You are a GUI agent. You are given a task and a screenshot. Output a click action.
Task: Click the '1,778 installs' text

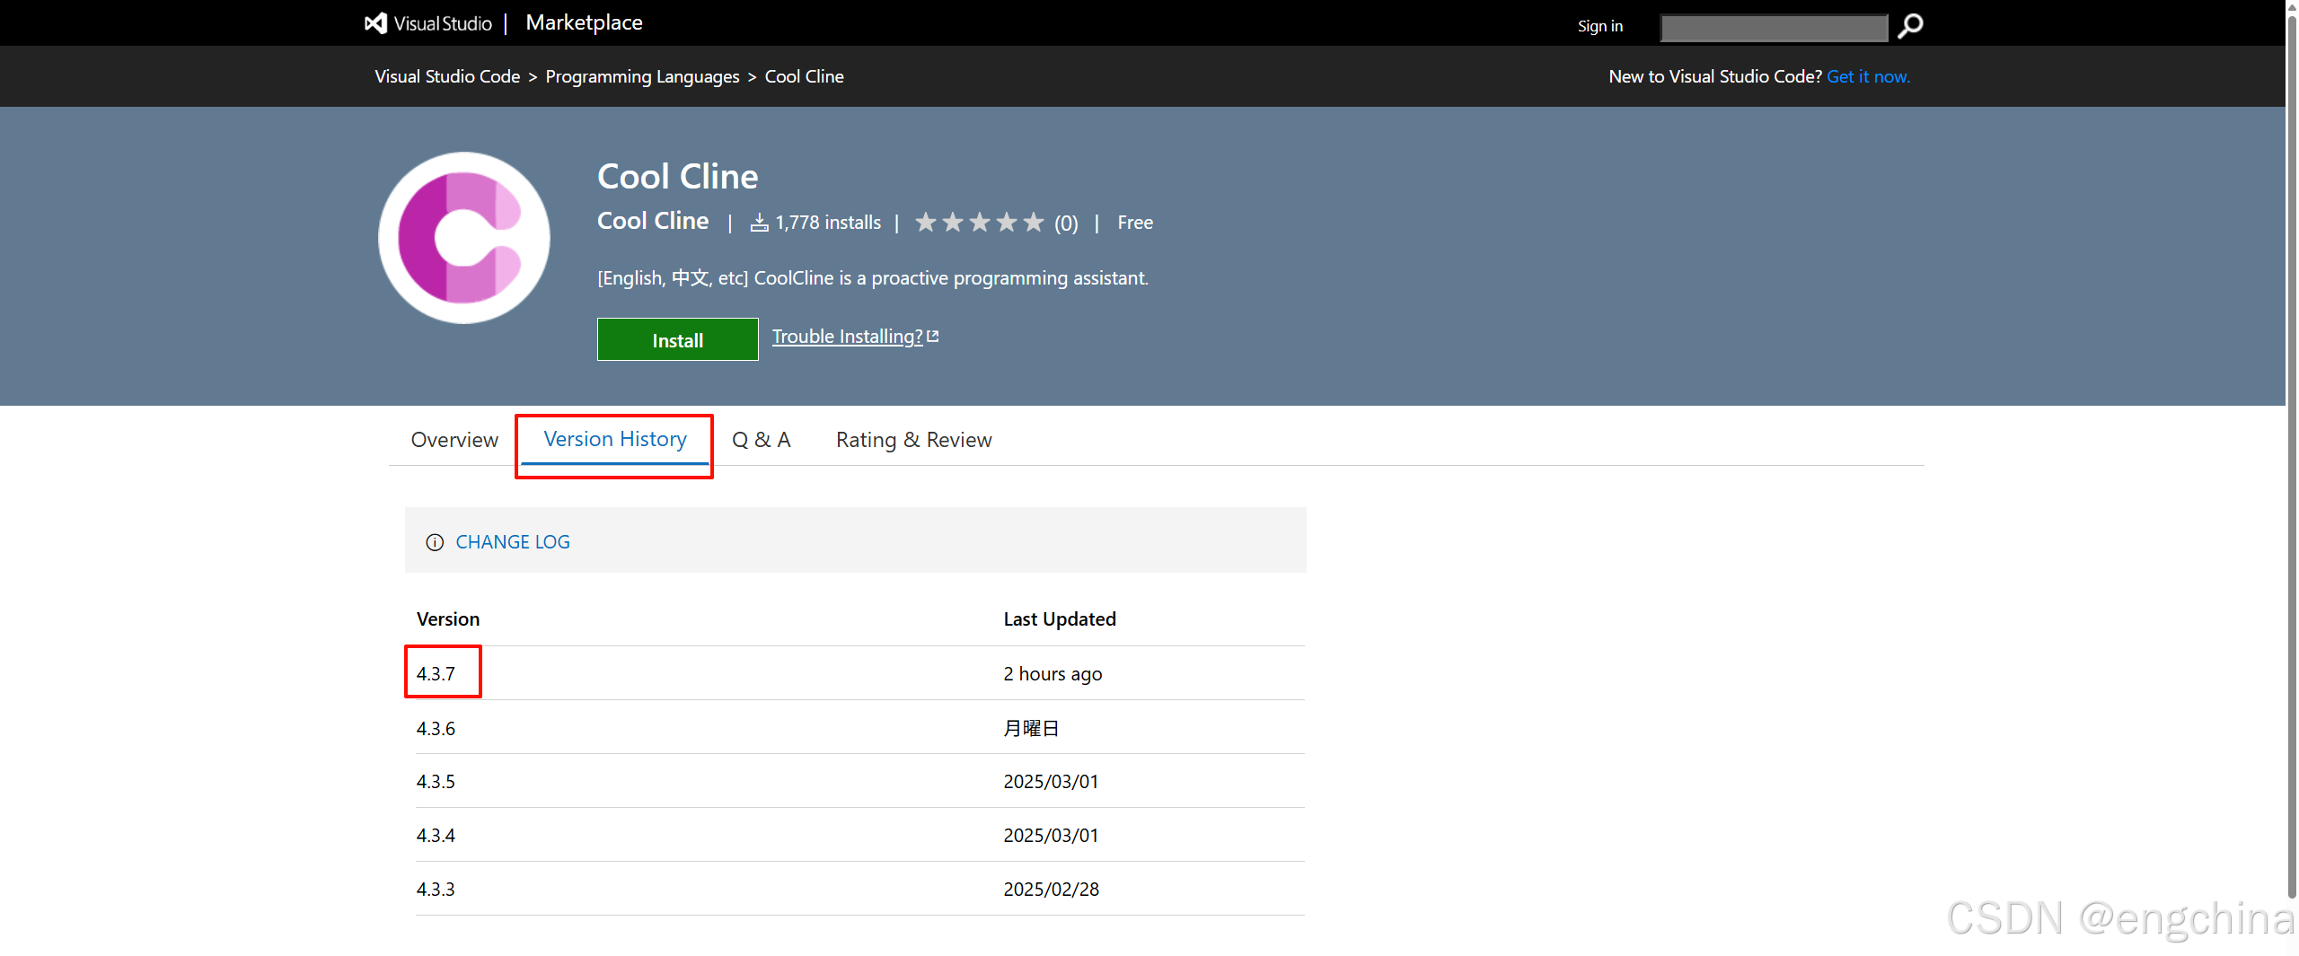click(828, 223)
